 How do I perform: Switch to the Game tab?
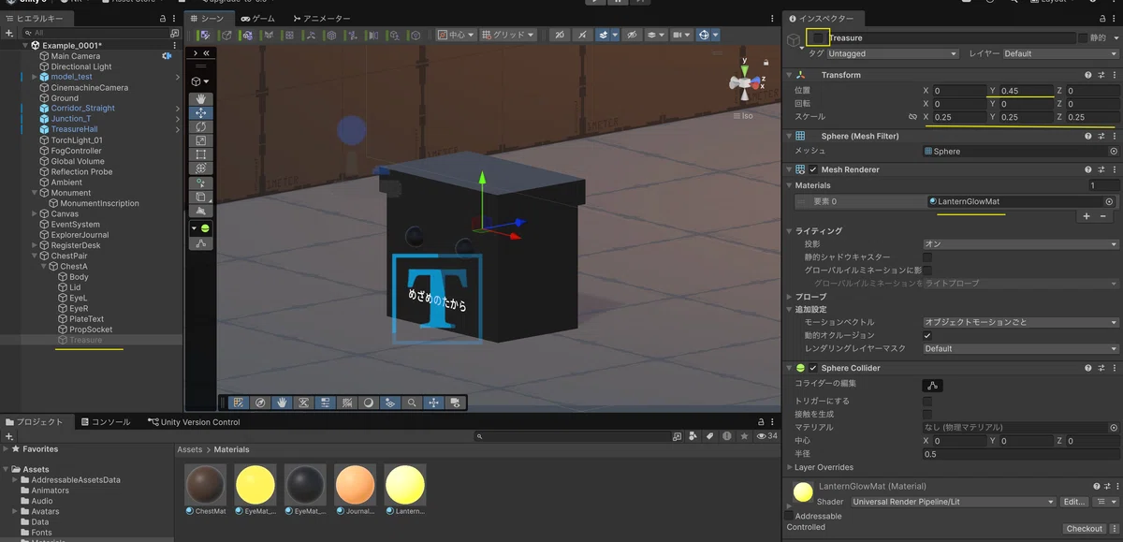click(x=257, y=19)
